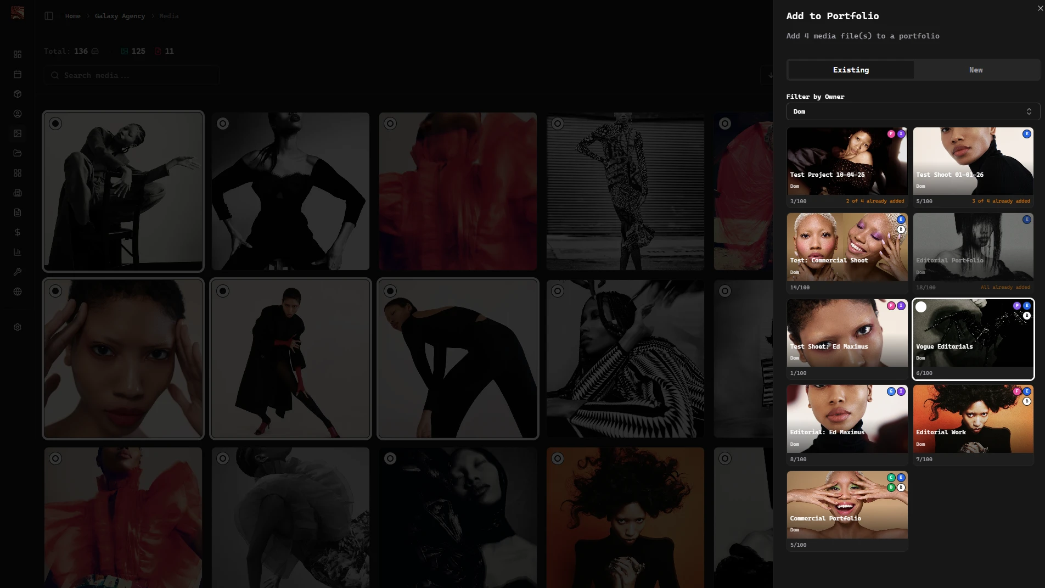
Task: Choose the Commercial Portfolio card
Action: tap(847, 511)
